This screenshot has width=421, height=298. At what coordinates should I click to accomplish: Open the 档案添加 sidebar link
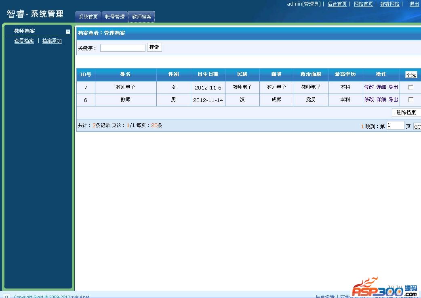click(52, 41)
